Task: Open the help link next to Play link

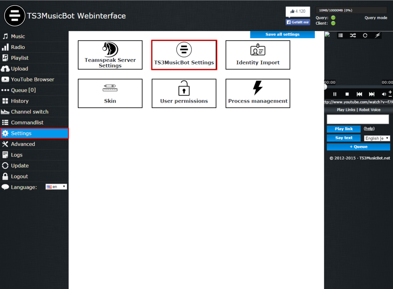Action: [x=369, y=129]
